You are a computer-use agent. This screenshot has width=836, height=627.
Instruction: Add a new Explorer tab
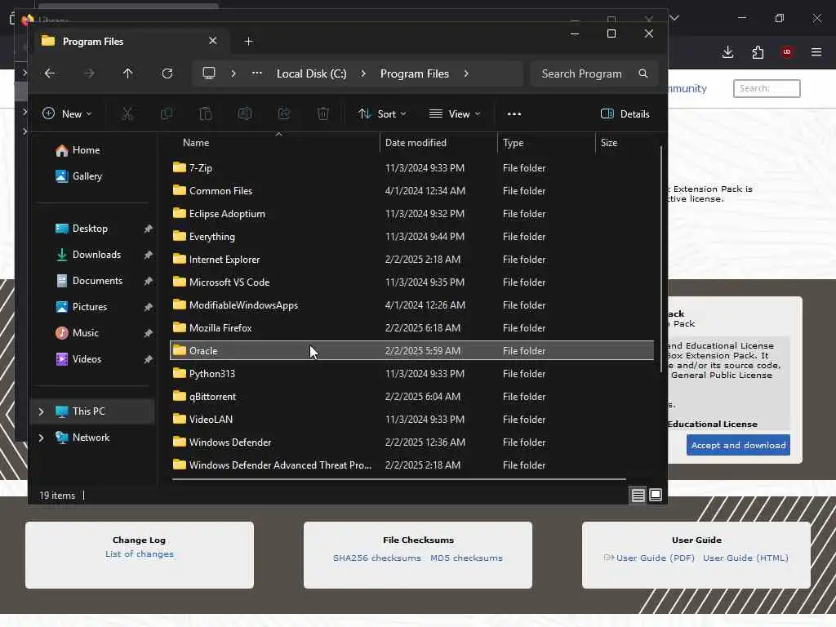tap(248, 42)
